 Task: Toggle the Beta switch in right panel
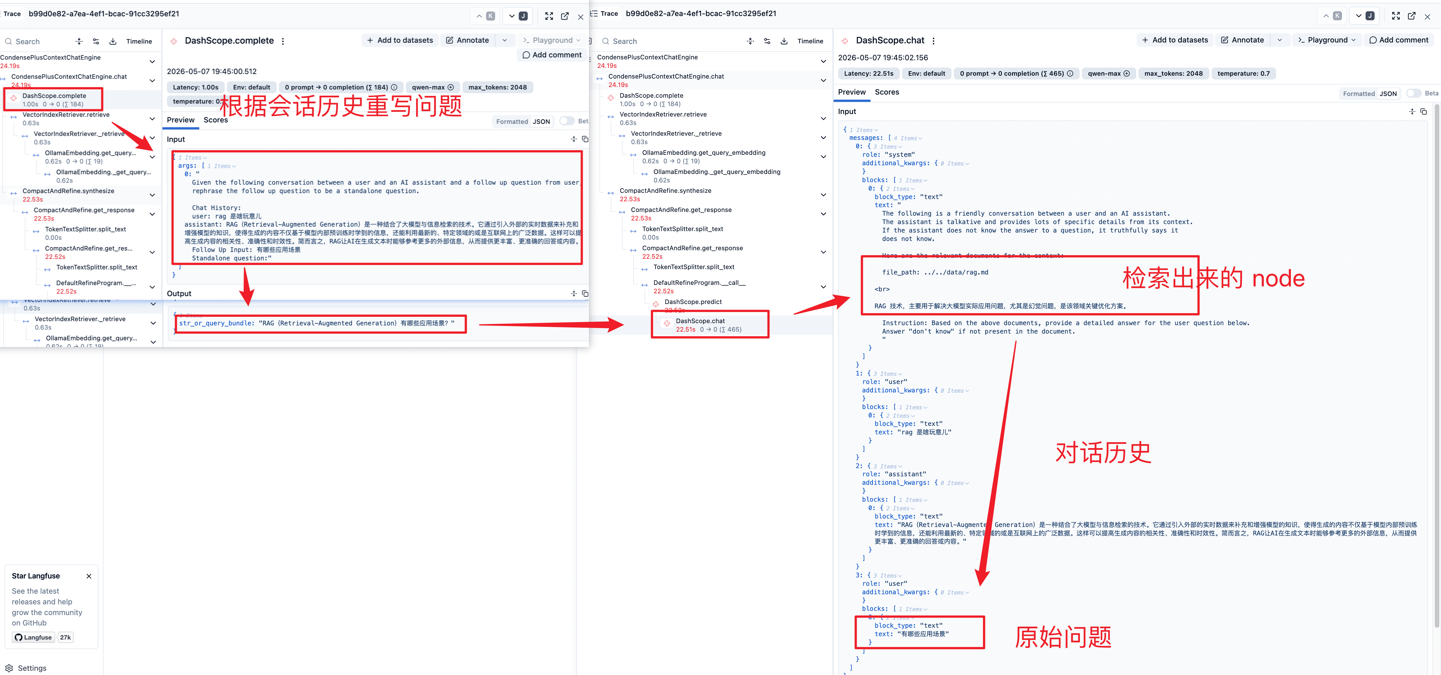tap(1414, 93)
